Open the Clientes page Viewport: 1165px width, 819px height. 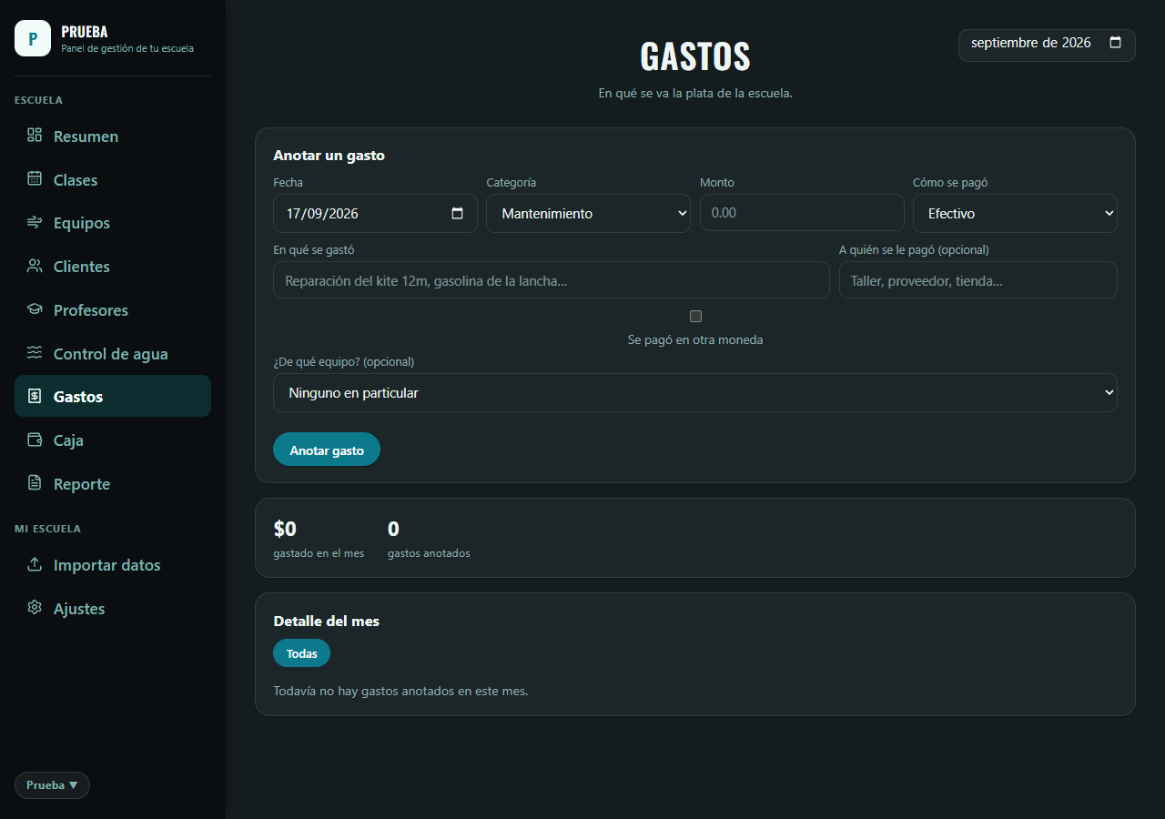113,267
